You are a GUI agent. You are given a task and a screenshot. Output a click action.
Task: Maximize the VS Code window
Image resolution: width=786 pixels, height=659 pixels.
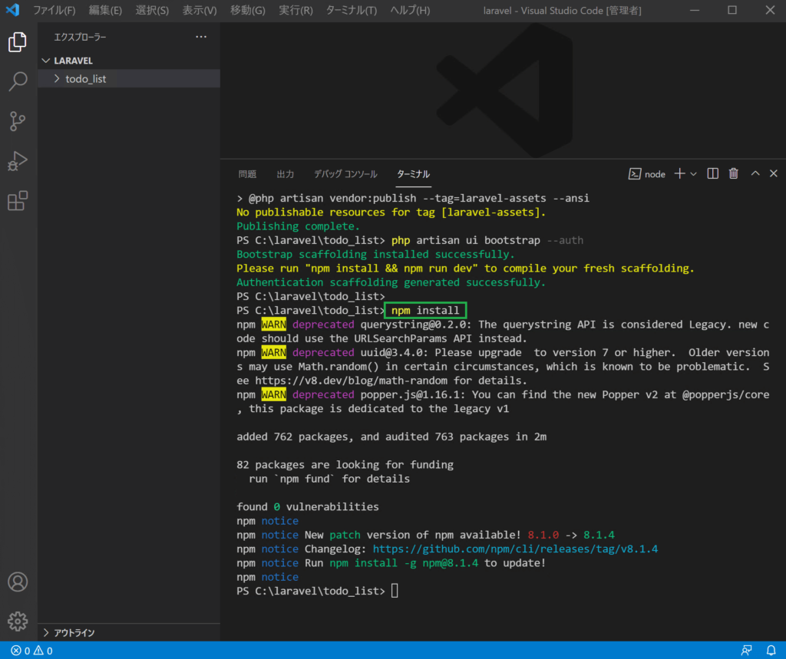click(732, 10)
